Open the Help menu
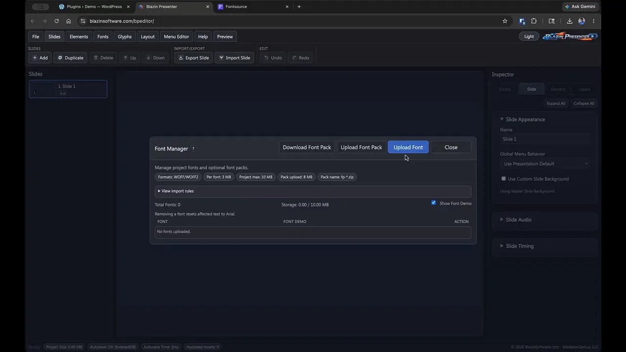This screenshot has height=352, width=626. point(203,37)
